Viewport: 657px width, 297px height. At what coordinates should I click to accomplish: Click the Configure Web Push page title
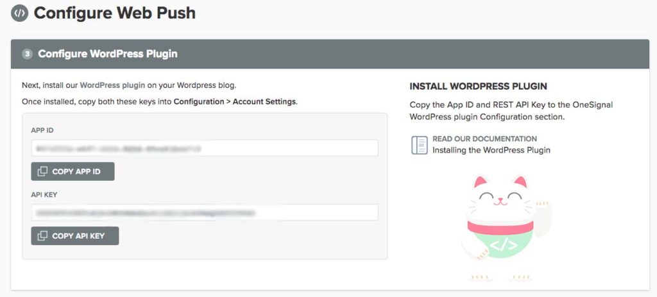pos(114,13)
